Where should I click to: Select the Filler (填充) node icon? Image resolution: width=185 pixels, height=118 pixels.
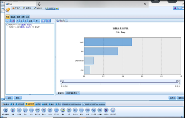point(31,110)
